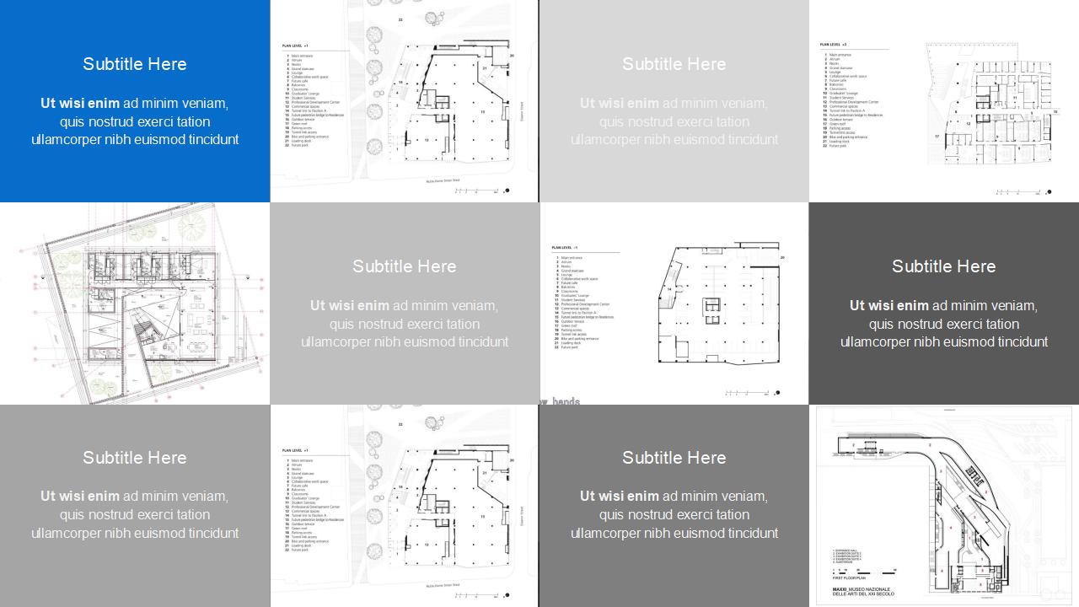Image resolution: width=1079 pixels, height=607 pixels.
Task: Click the 'PLAN LEVEL +3' legend heading
Action: (x=833, y=44)
